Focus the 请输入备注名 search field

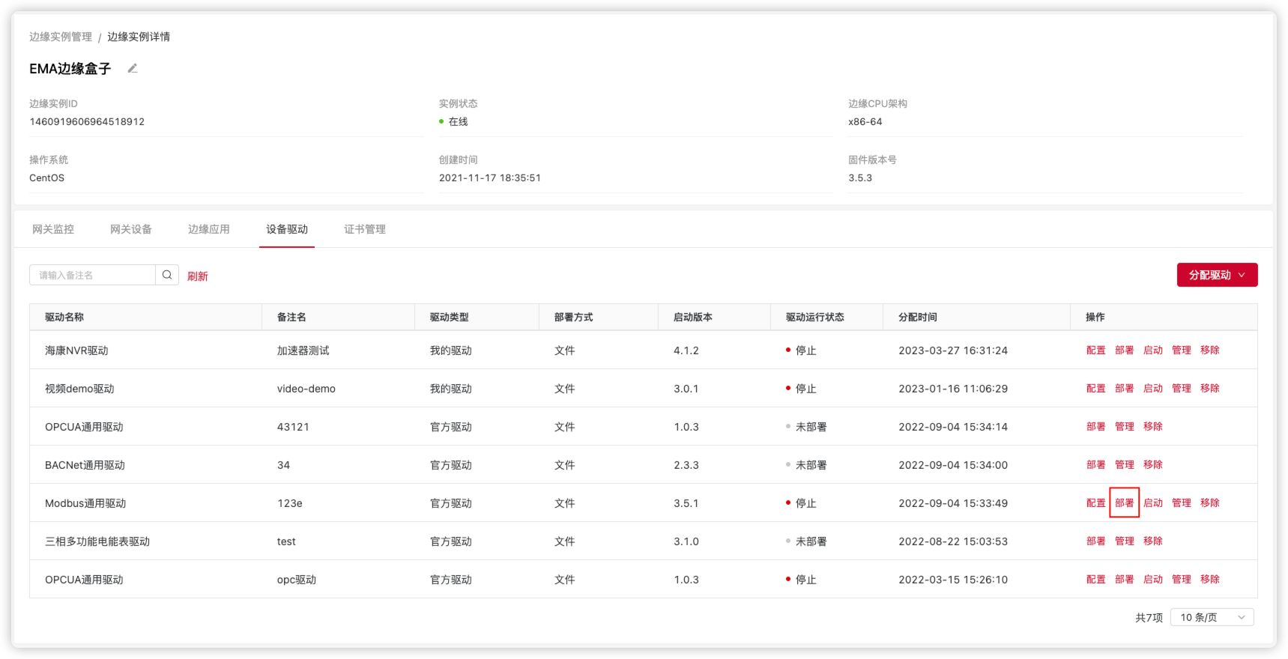click(x=93, y=275)
